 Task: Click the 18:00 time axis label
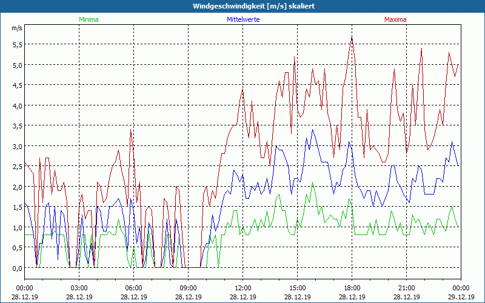click(352, 288)
